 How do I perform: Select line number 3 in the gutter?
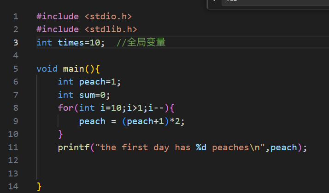click(16, 43)
